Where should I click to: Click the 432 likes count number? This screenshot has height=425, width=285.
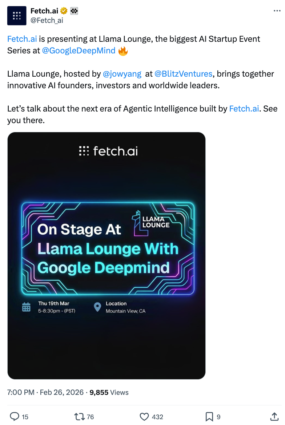point(157,417)
